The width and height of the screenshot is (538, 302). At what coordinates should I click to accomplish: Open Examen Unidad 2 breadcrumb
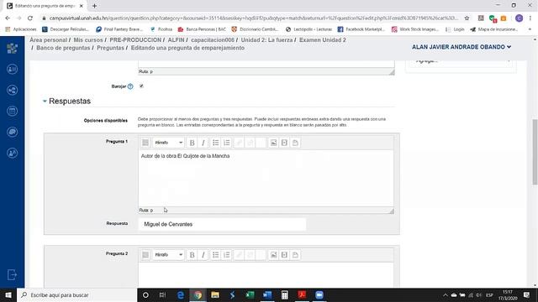pos(323,40)
